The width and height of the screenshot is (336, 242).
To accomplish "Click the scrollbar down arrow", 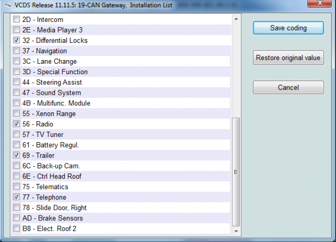I will pyautogui.click(x=236, y=232).
